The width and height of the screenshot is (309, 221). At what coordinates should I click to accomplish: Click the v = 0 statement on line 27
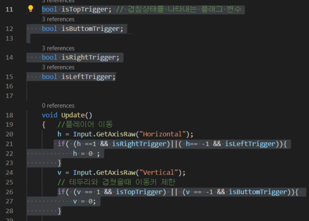tap(85, 201)
